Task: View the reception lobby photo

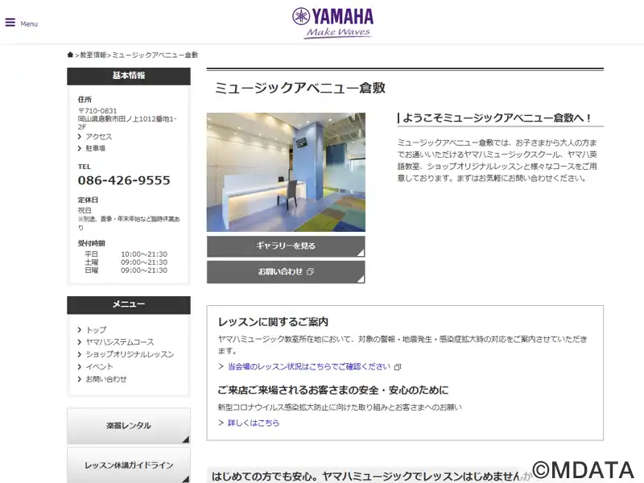Action: pyautogui.click(x=286, y=172)
